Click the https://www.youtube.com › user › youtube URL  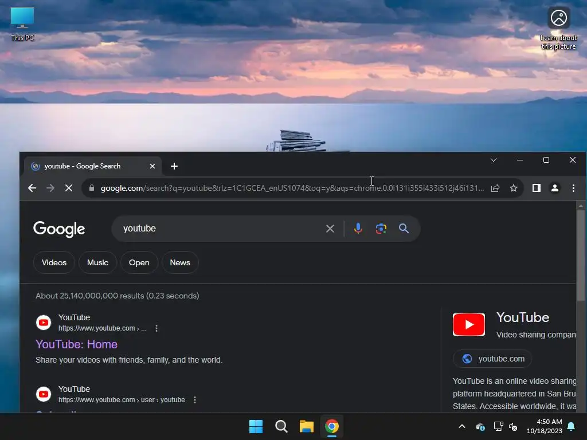point(122,400)
